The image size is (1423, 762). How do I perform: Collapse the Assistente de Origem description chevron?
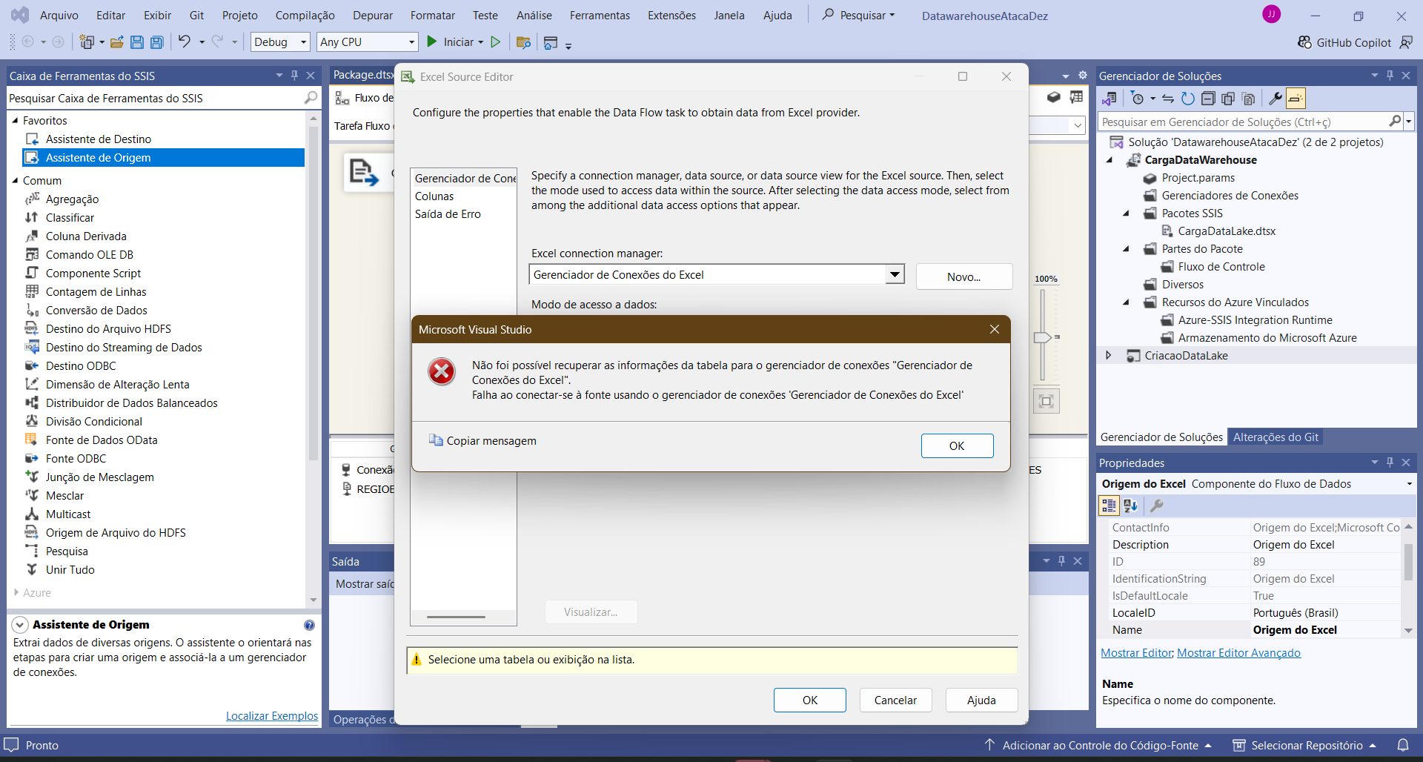click(20, 625)
